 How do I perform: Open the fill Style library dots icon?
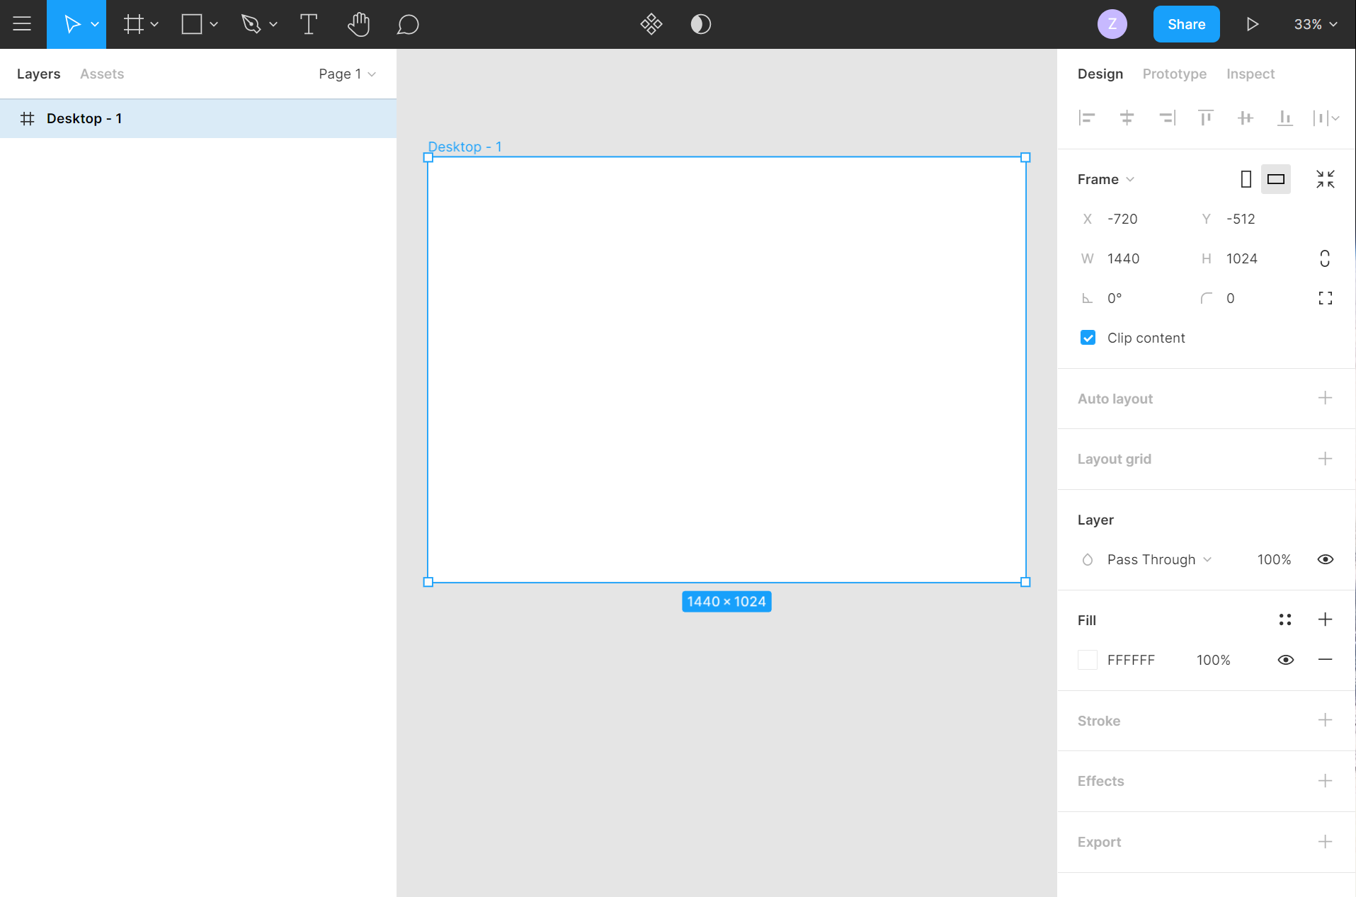[x=1285, y=620]
